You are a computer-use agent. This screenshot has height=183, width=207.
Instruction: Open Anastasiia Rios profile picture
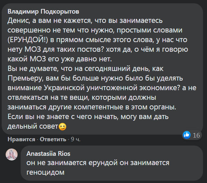point(12,155)
